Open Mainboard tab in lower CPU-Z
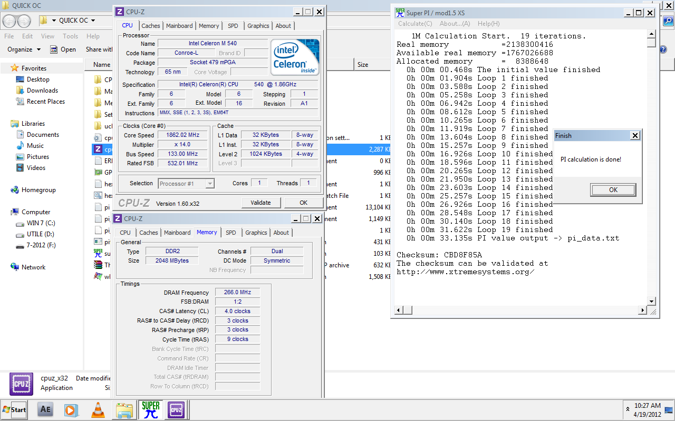Viewport: 675px width, 421px height. coord(177,233)
